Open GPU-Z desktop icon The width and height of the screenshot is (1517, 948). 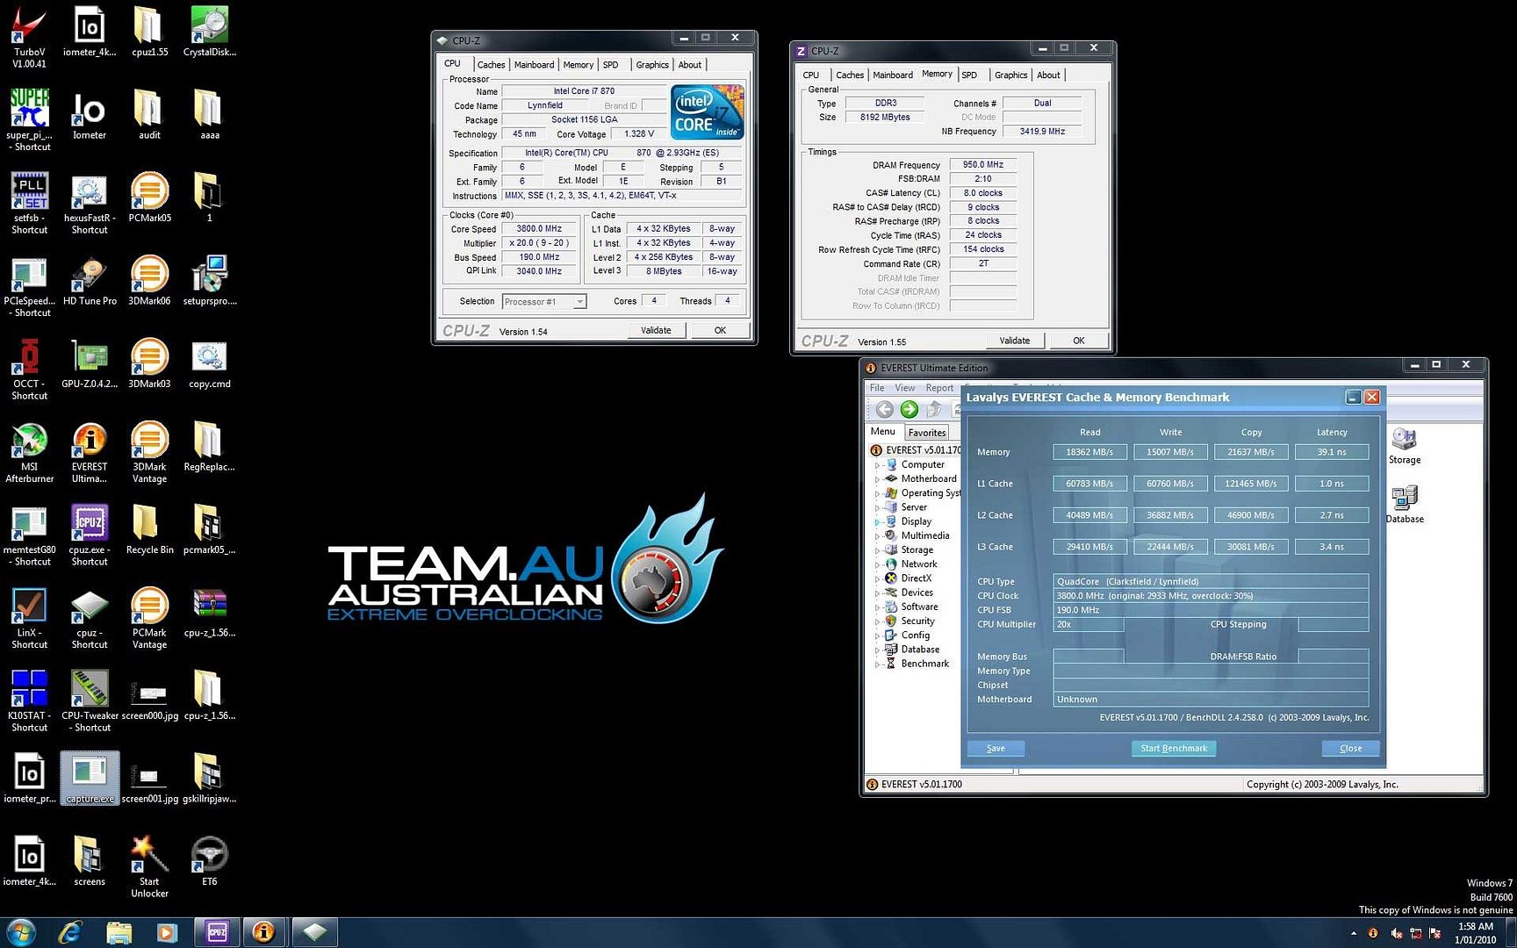point(90,364)
